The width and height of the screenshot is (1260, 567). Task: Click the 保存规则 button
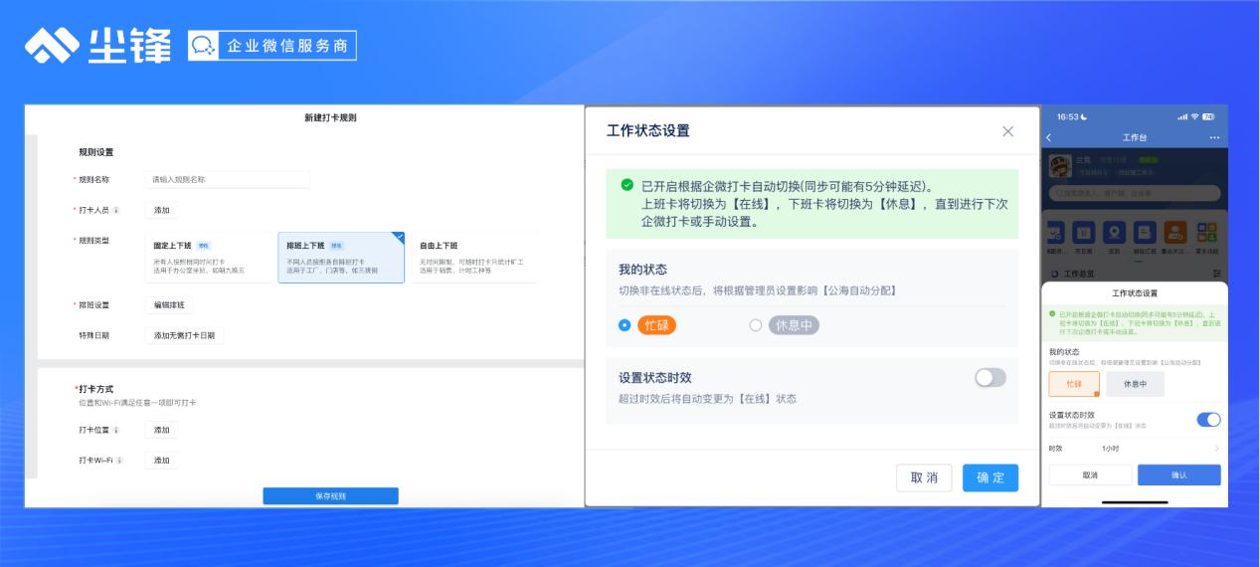tap(330, 495)
